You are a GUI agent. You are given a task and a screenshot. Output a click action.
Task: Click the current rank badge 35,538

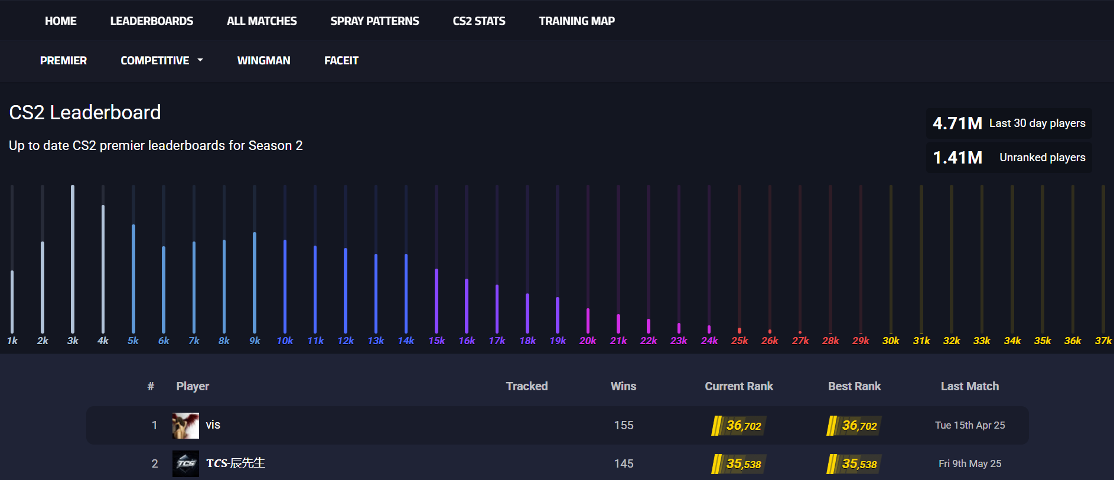tap(738, 463)
